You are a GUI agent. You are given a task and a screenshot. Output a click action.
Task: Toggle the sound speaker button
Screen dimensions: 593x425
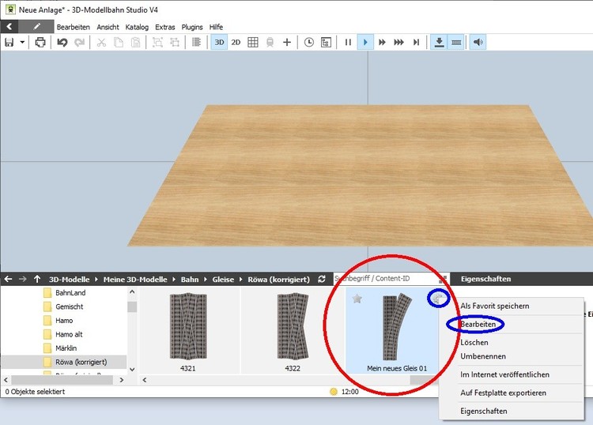pyautogui.click(x=477, y=42)
